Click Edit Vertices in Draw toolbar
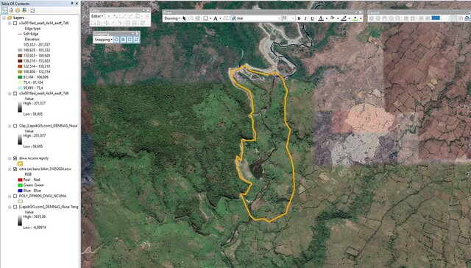The width and height of the screenshot is (471, 268). click(x=226, y=18)
